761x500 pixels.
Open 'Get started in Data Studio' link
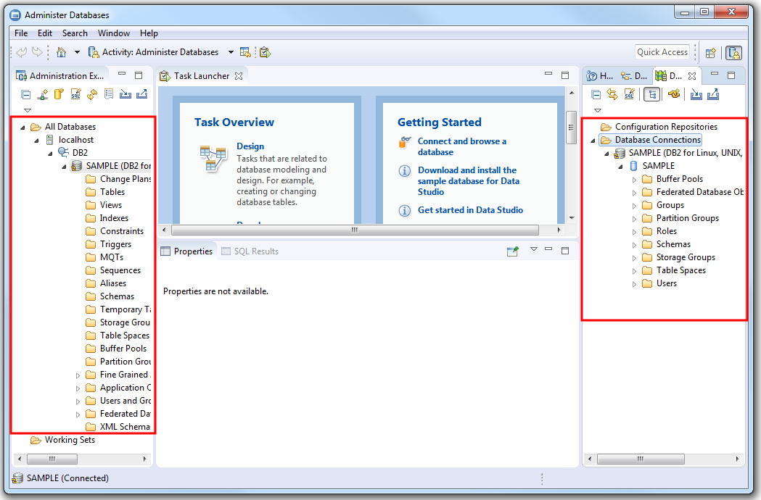(x=470, y=210)
